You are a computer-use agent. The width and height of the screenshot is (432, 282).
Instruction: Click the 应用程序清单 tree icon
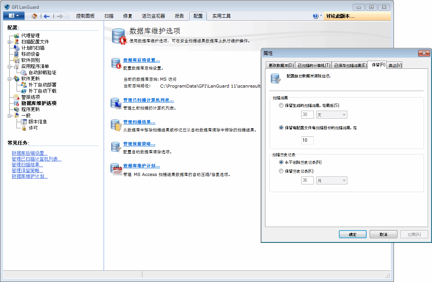pyautogui.click(x=17, y=66)
